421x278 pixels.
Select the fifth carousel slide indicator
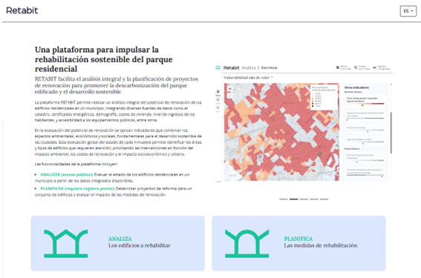pyautogui.click(x=324, y=199)
